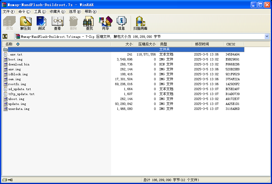This screenshot has height=184, width=272.
Task: Click modified time of oem.img row
Action: 206,79
